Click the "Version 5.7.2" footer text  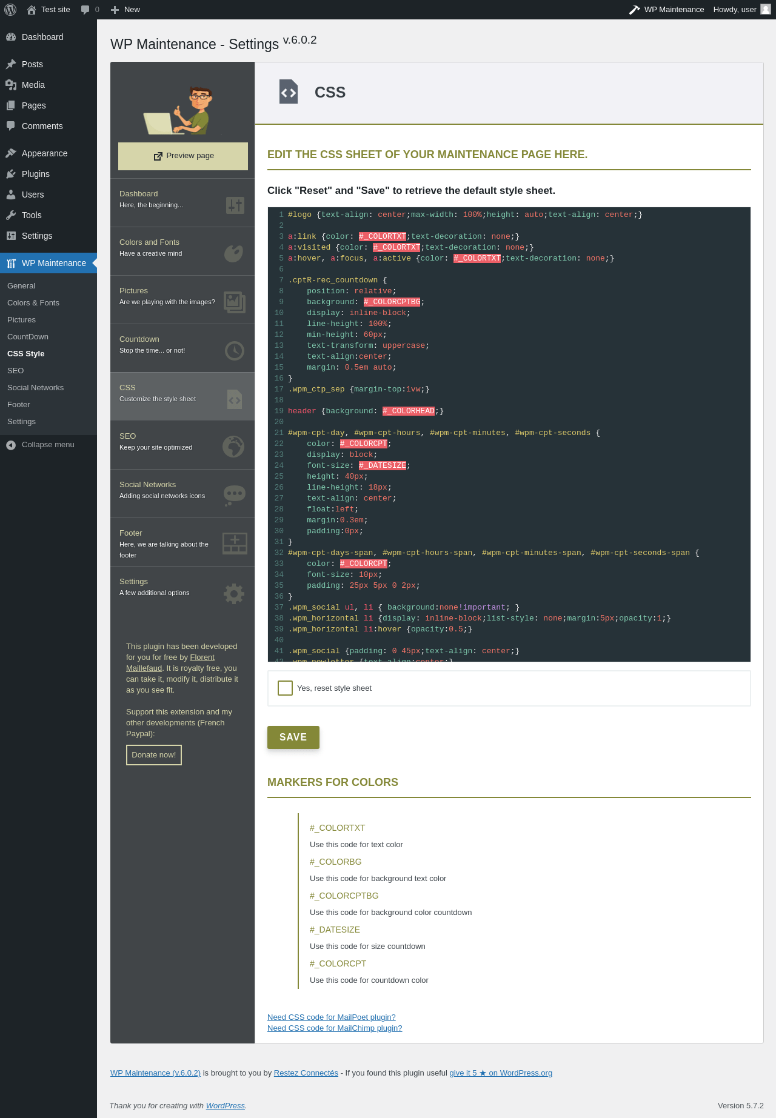(741, 1106)
